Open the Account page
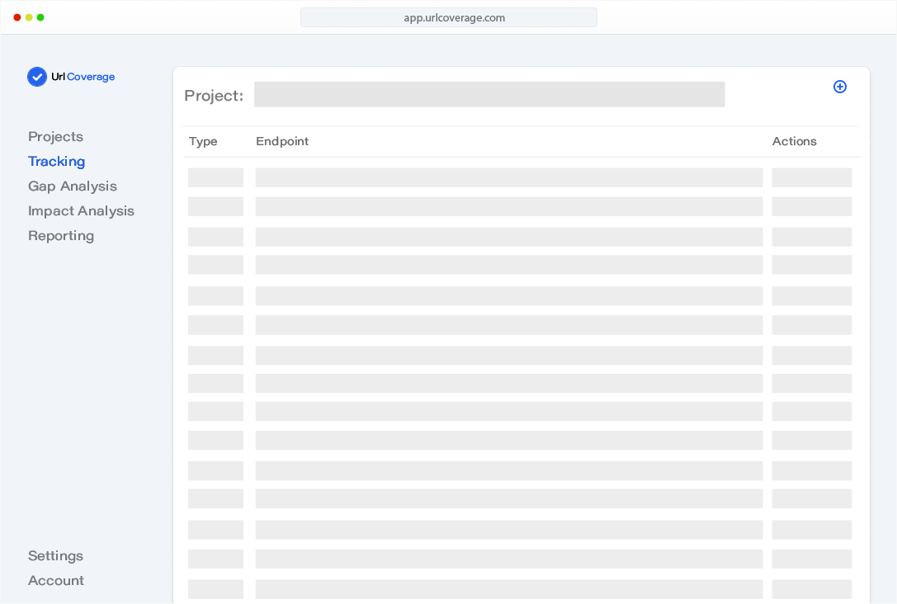Viewport: 897px width, 604px height. click(x=56, y=581)
